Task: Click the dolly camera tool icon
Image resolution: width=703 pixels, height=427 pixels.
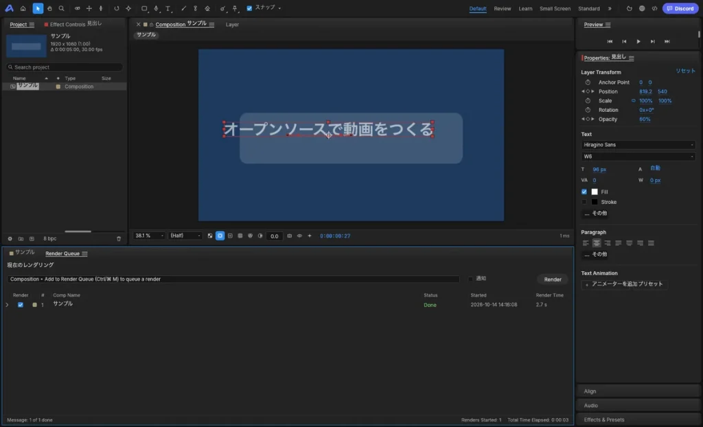Action: (101, 8)
